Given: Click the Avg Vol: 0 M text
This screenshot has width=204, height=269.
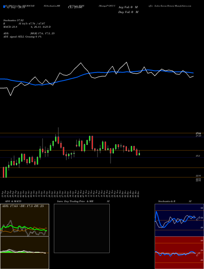Looking at the screenshot, I should [128, 7].
